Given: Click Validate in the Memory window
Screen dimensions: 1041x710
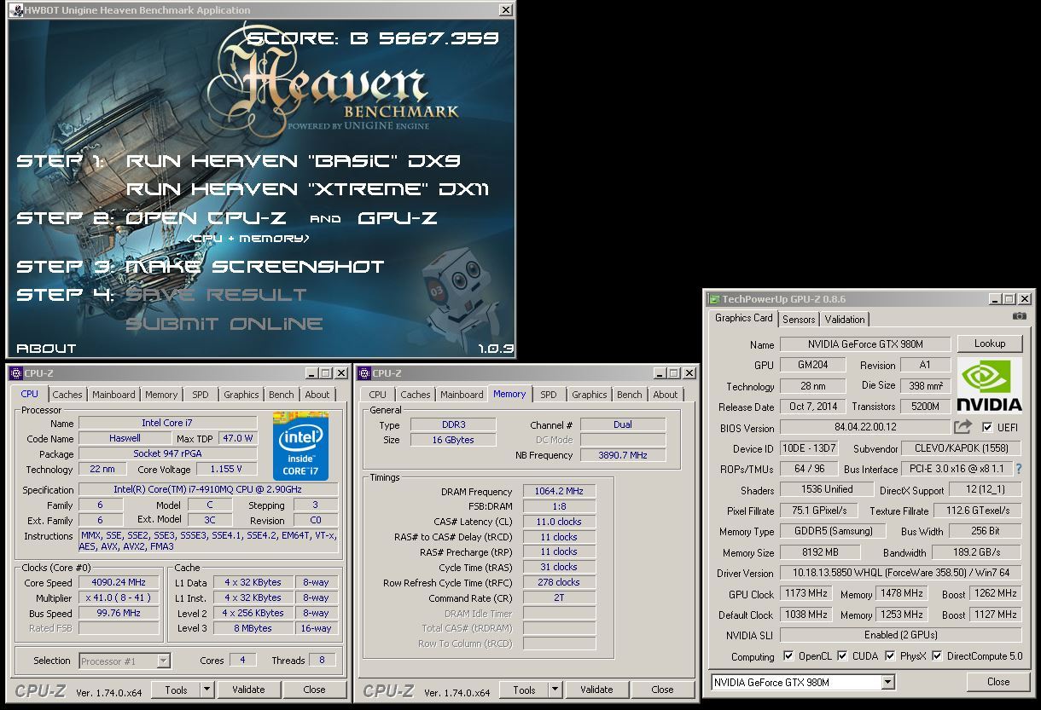Looking at the screenshot, I should [596, 690].
